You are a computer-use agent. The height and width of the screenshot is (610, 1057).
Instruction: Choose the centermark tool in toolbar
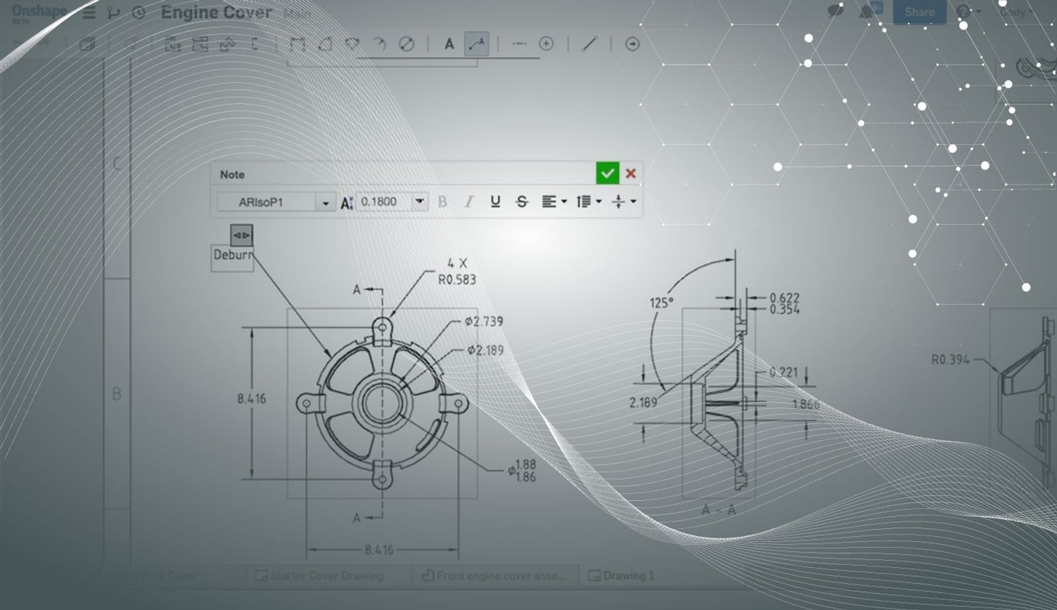[546, 44]
